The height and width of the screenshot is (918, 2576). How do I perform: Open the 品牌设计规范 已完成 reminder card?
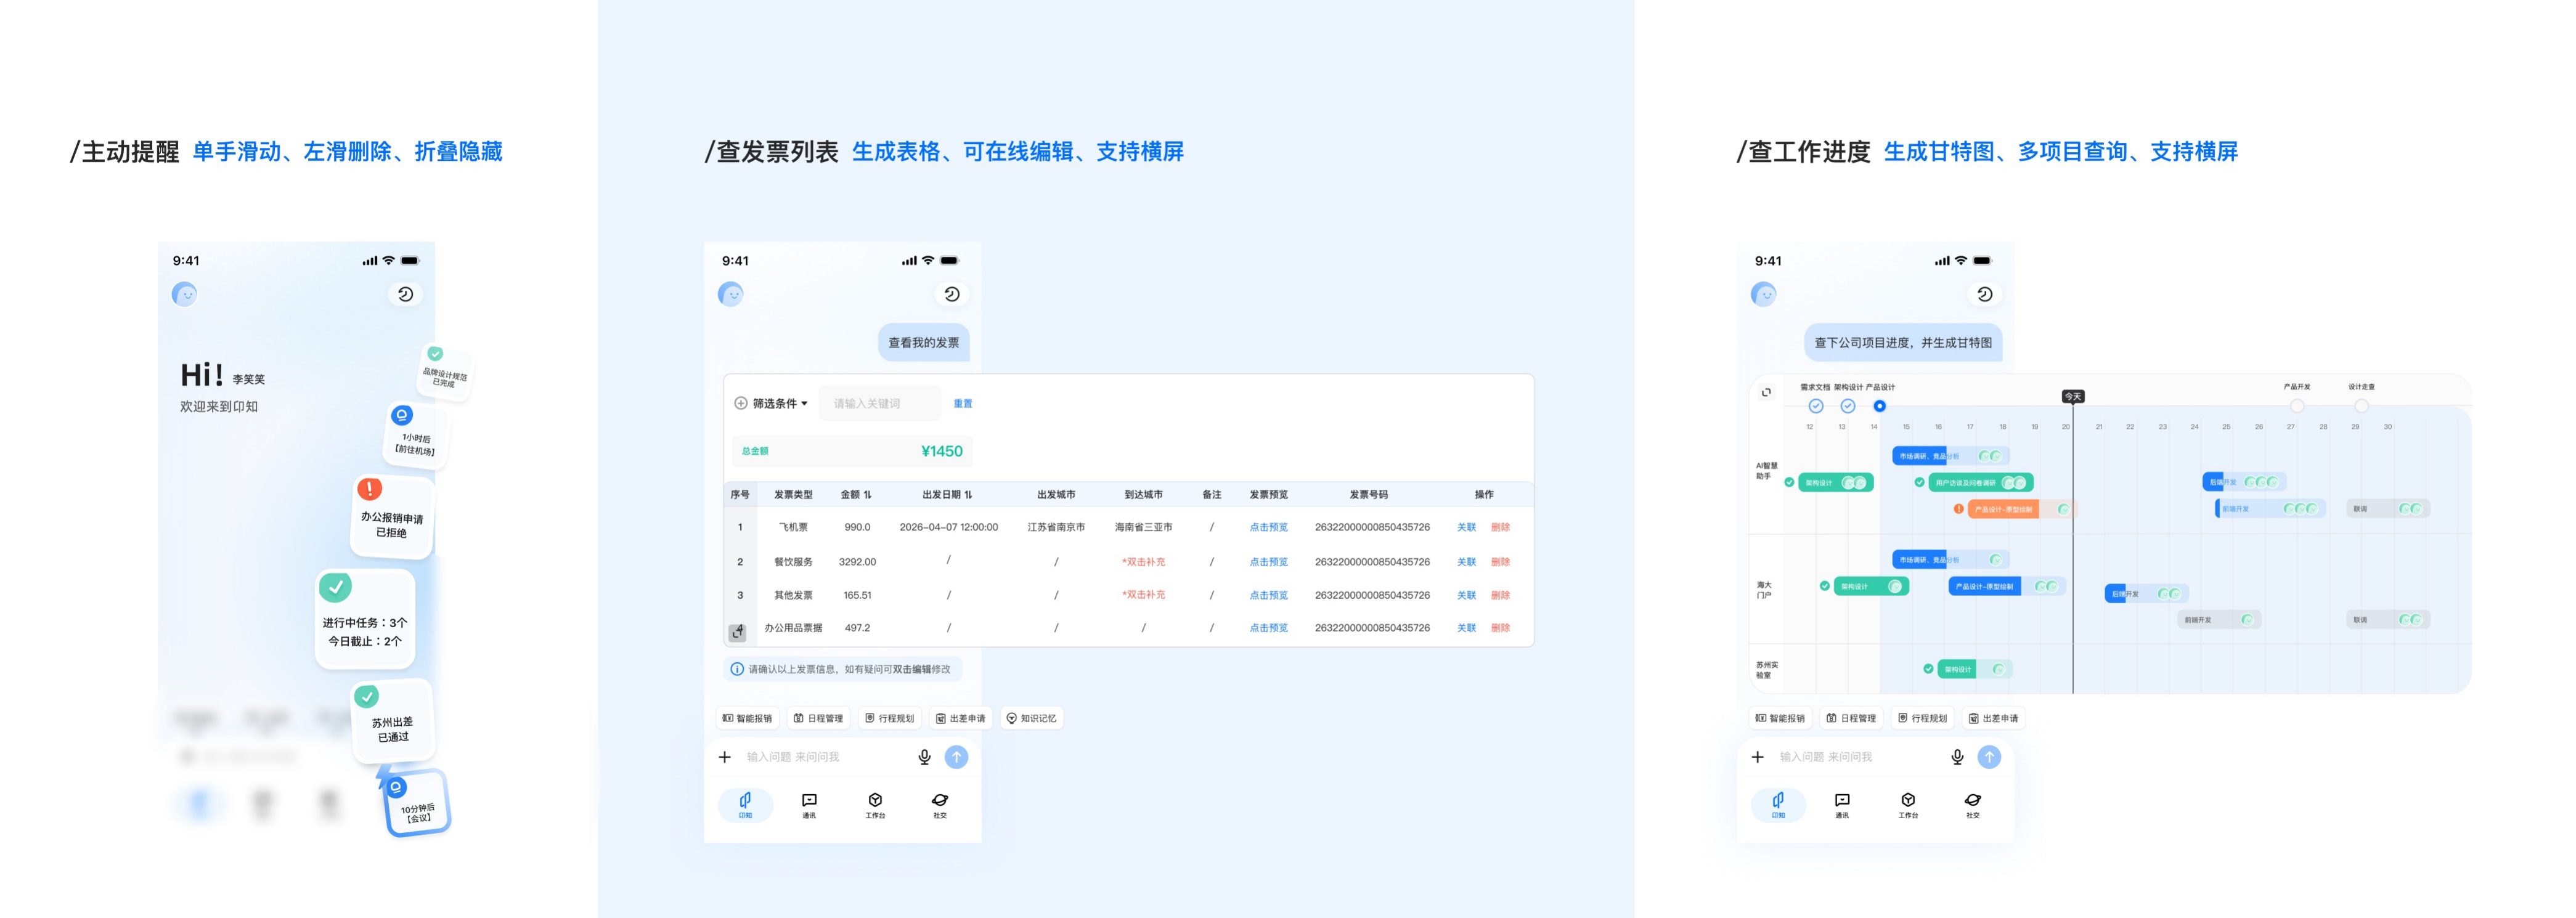point(444,373)
